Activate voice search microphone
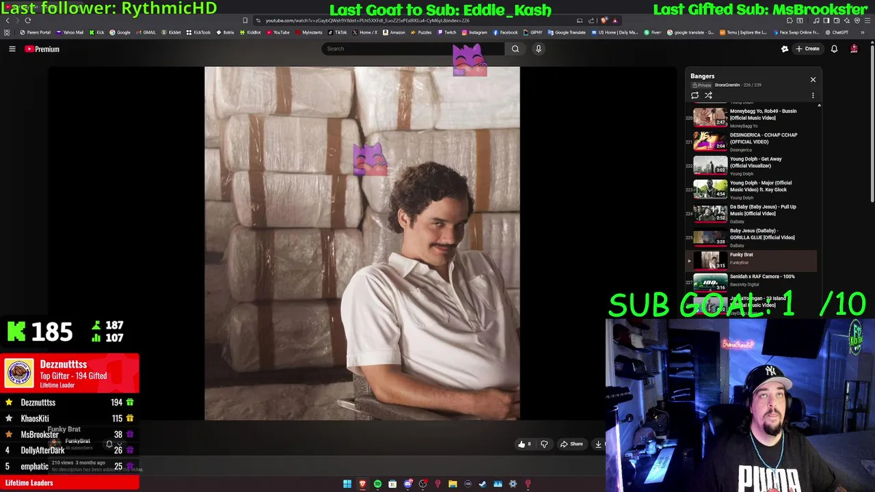The image size is (875, 492). click(x=539, y=49)
